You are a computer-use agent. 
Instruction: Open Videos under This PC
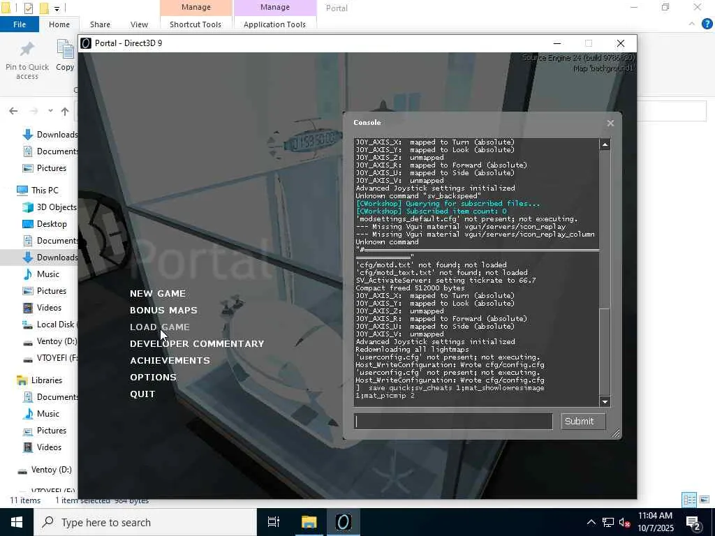[42, 308]
